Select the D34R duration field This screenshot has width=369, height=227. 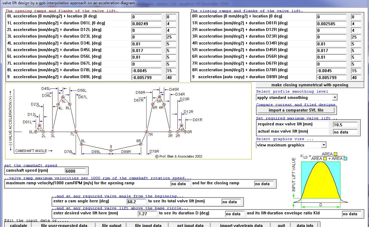(356, 44)
